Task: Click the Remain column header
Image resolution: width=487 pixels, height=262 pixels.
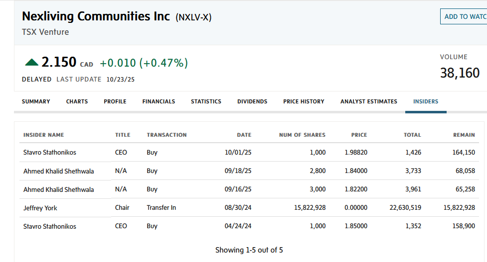Action: 464,135
